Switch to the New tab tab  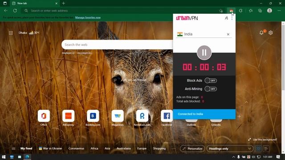point(35,3)
